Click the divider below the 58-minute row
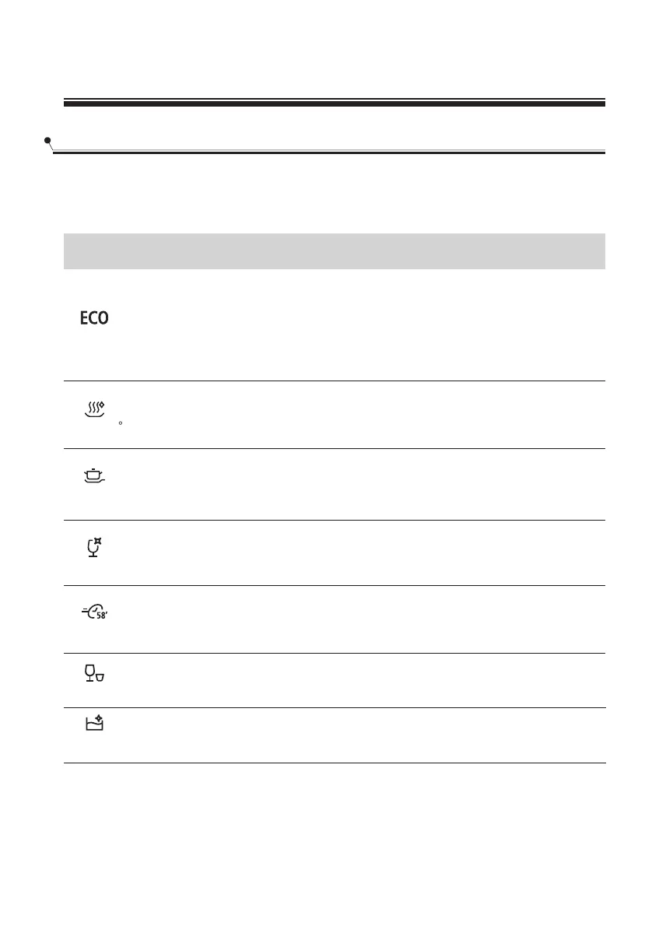 pyautogui.click(x=335, y=653)
